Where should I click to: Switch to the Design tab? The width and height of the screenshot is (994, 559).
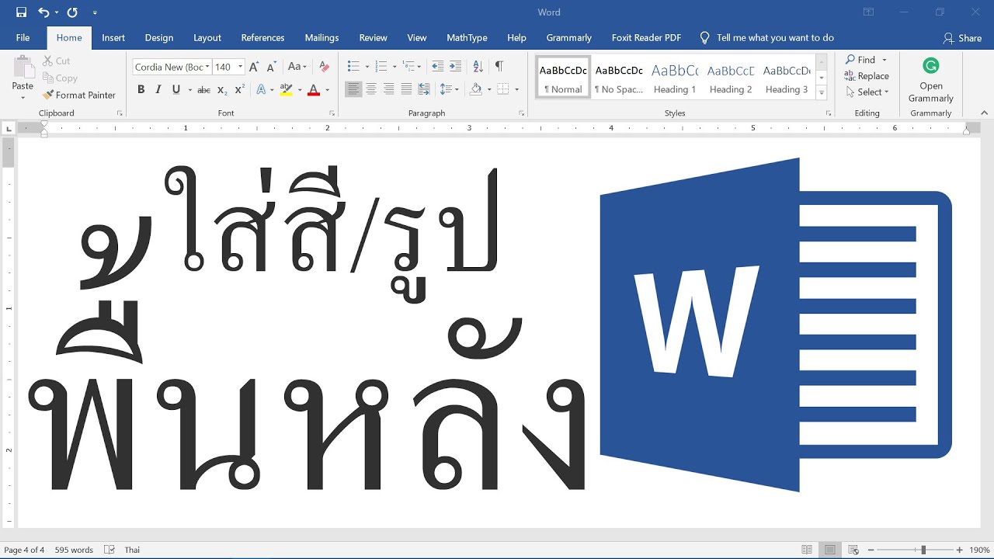tap(159, 37)
